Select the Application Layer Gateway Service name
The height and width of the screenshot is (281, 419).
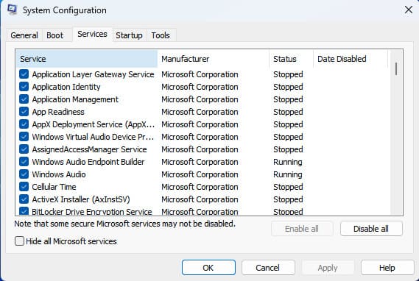pyautogui.click(x=93, y=74)
